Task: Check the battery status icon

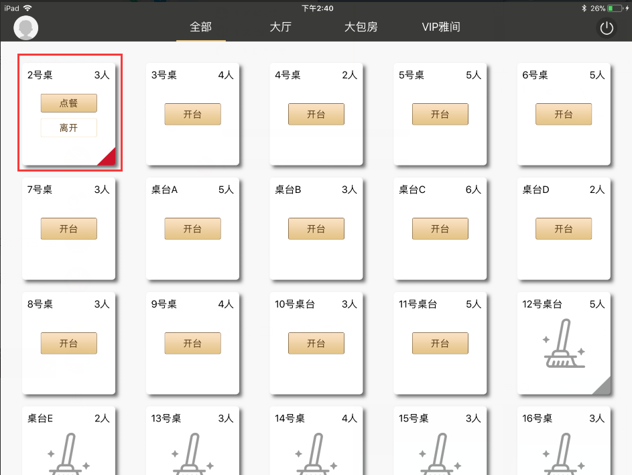Action: (615, 8)
